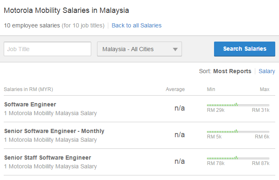Click n/a average for Software Engineer
The width and height of the screenshot is (279, 180).
coord(179,108)
